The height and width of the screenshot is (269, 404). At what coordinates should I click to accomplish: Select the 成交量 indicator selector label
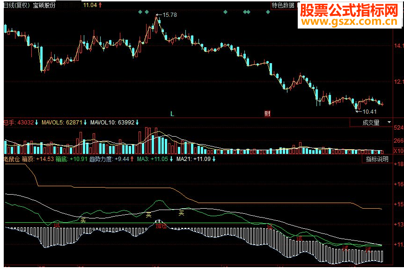(x=371, y=123)
